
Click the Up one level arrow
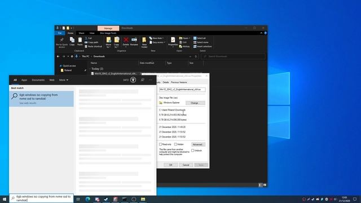tap(72, 56)
